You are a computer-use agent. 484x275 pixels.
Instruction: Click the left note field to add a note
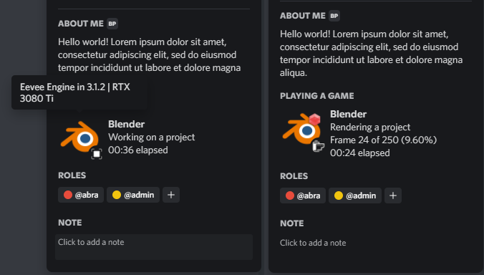coord(154,247)
